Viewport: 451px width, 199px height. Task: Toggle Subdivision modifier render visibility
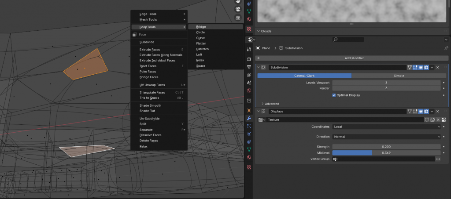[x=426, y=68]
